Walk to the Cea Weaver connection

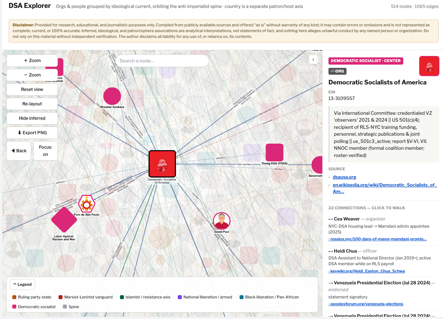[346, 219]
